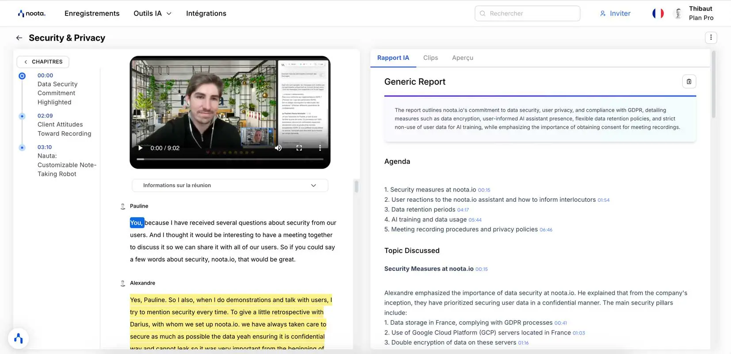Click the French flag language selector

658,13
